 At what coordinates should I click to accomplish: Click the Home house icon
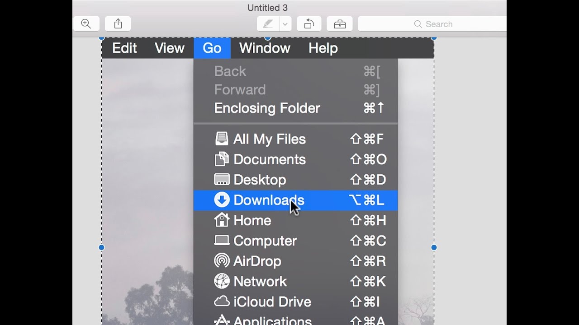pyautogui.click(x=222, y=220)
